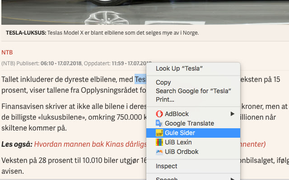Select Print... in the context menu
Viewport: 289px width, 180px height.
(193, 99)
